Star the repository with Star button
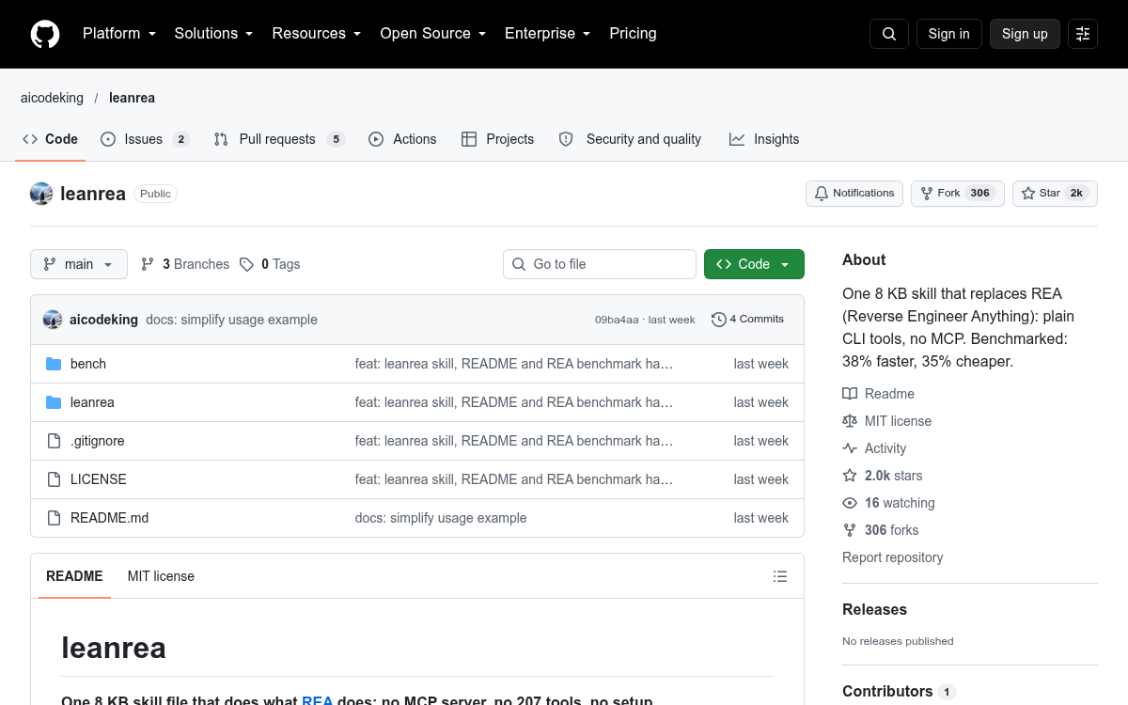Screen dimensions: 1128x705 tap(1055, 194)
